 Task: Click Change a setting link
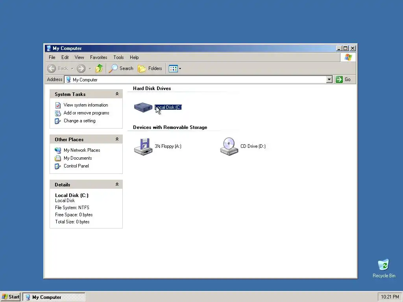(x=79, y=121)
